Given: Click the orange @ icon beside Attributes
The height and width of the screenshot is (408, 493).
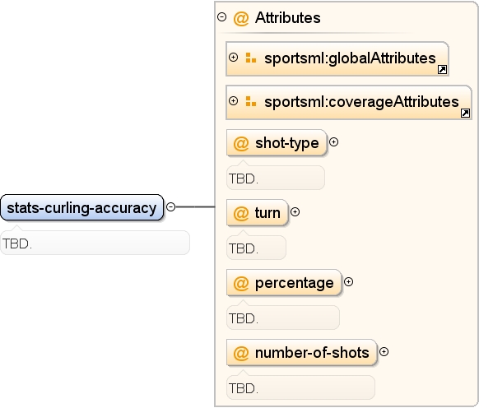Looking at the screenshot, I should click(x=241, y=18).
